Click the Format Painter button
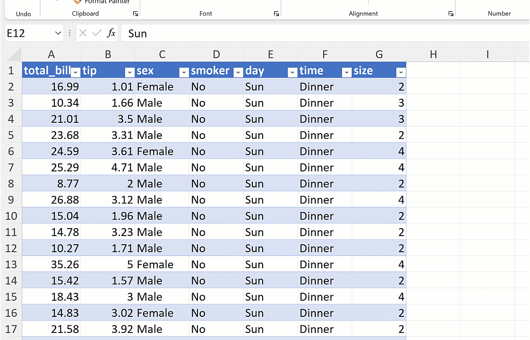The image size is (530, 340). click(102, 2)
